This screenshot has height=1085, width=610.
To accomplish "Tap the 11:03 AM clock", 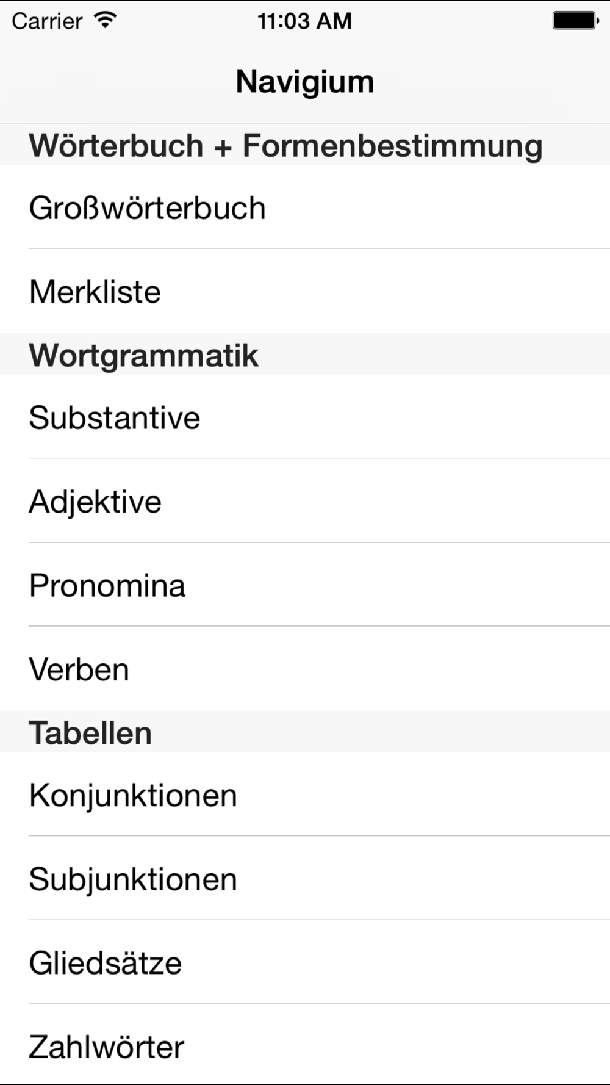I will 304,21.
